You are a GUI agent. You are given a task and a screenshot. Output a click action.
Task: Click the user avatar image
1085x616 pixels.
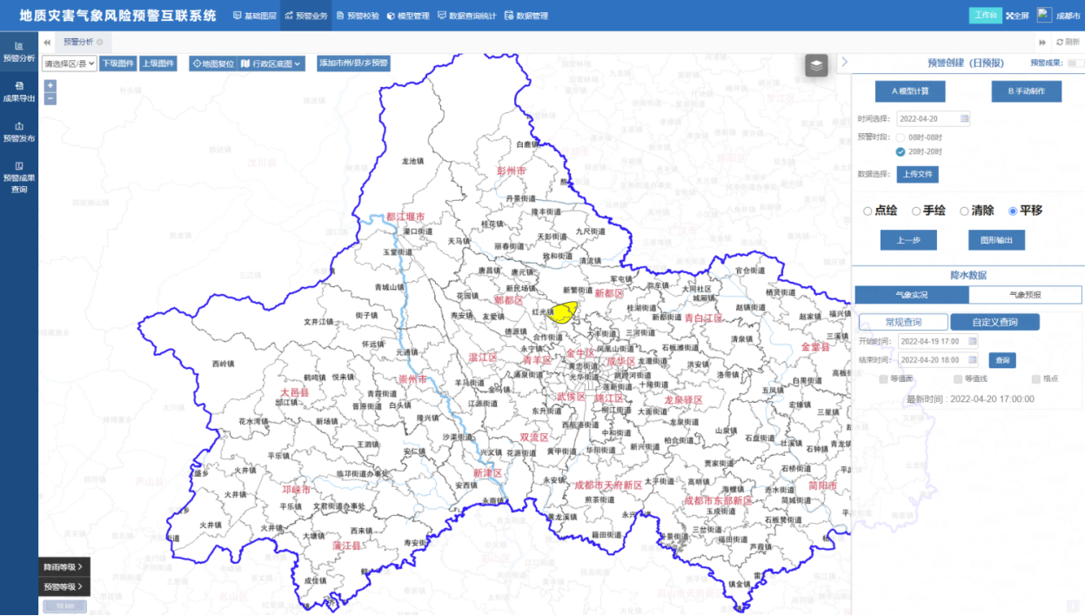click(1045, 16)
